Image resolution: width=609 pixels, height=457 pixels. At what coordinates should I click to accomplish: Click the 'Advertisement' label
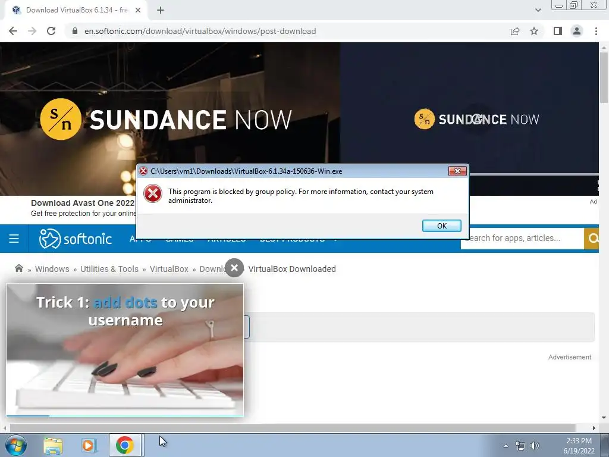570,357
